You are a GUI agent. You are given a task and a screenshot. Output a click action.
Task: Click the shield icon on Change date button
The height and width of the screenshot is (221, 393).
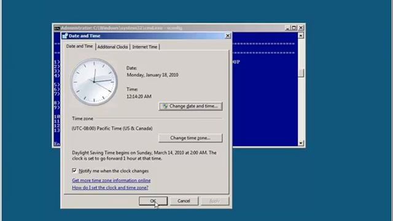coord(165,106)
